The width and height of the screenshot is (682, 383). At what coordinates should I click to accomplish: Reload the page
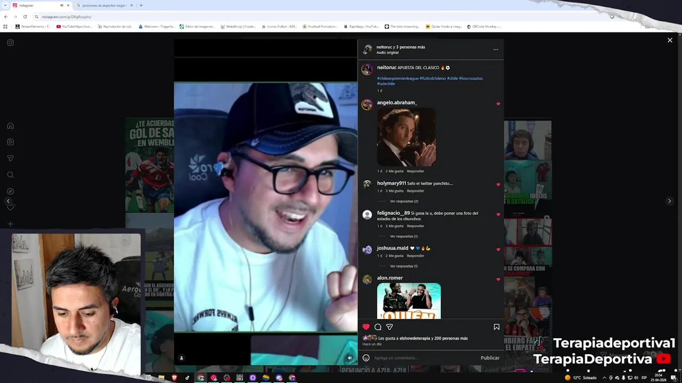(x=25, y=16)
